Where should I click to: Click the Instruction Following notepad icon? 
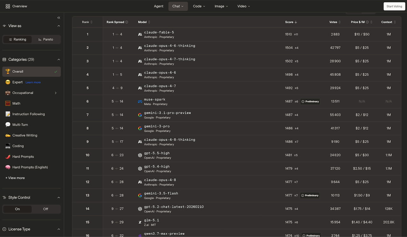[x=8, y=114]
